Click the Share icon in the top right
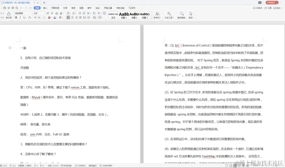The height and width of the screenshot is (168, 285). pos(268,8)
